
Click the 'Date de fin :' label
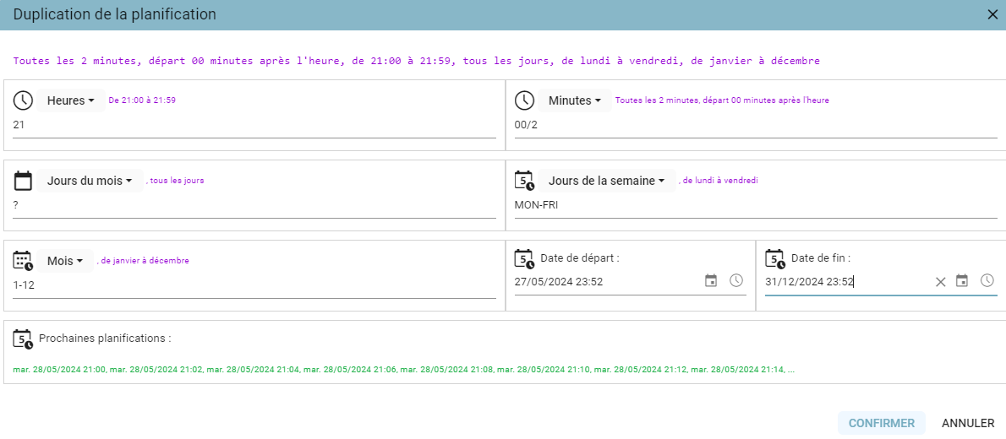[x=821, y=258]
